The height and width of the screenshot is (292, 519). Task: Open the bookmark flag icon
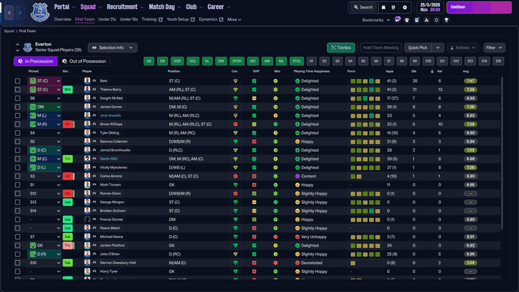point(383,7)
